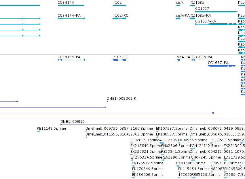Click the CK00545.5prime EST
Screen dimensions: 245x179
179,143
